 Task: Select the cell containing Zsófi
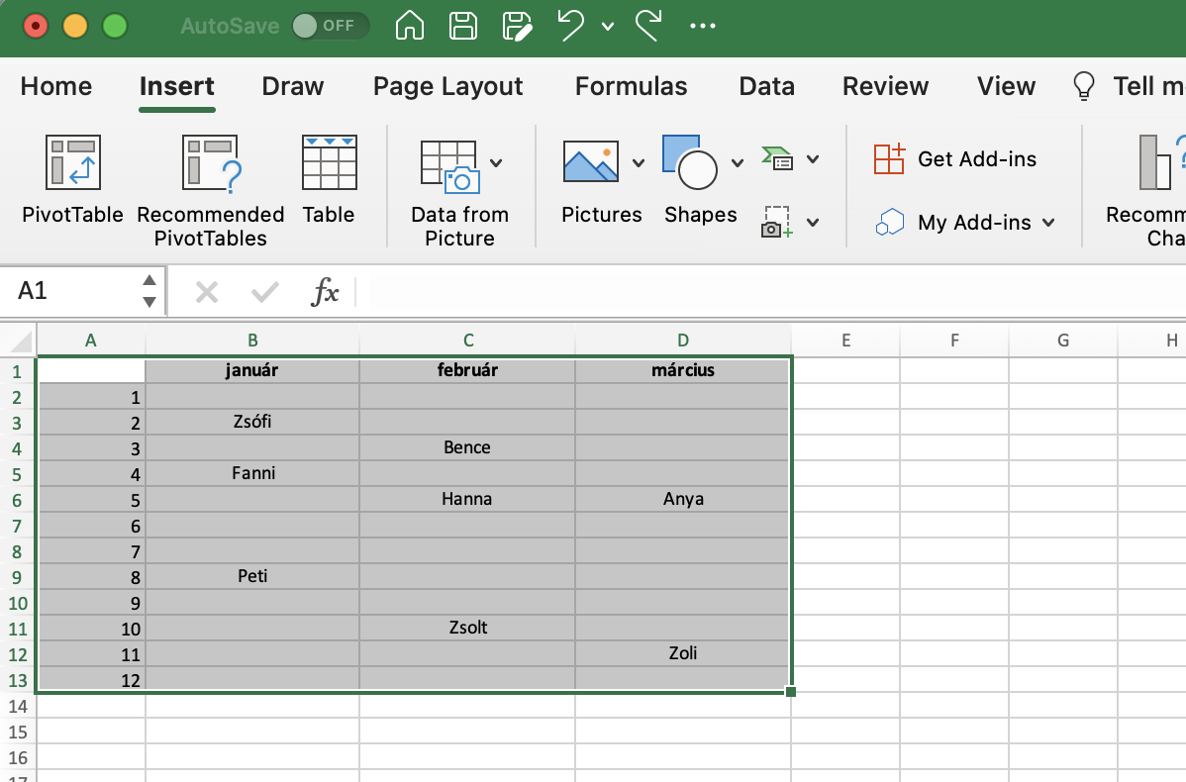coord(252,422)
